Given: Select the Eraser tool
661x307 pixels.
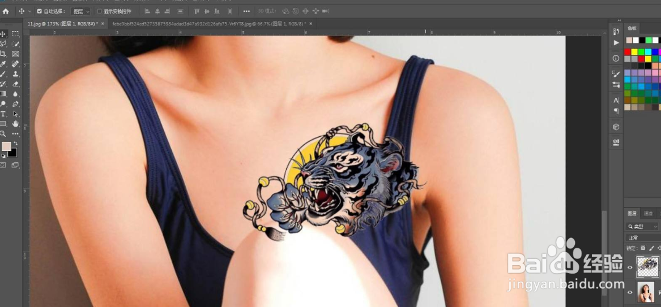Looking at the screenshot, I should click(x=16, y=84).
